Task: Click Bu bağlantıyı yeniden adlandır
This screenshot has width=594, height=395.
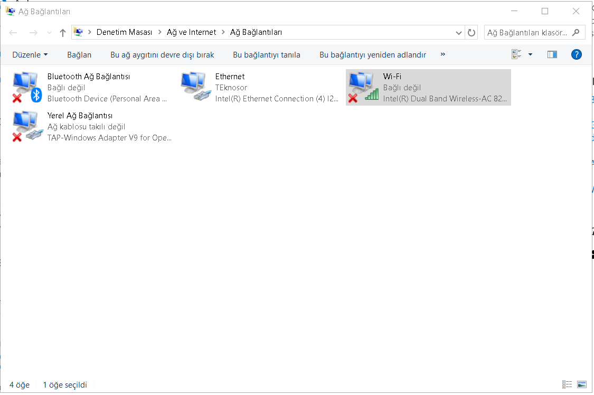Action: click(373, 55)
